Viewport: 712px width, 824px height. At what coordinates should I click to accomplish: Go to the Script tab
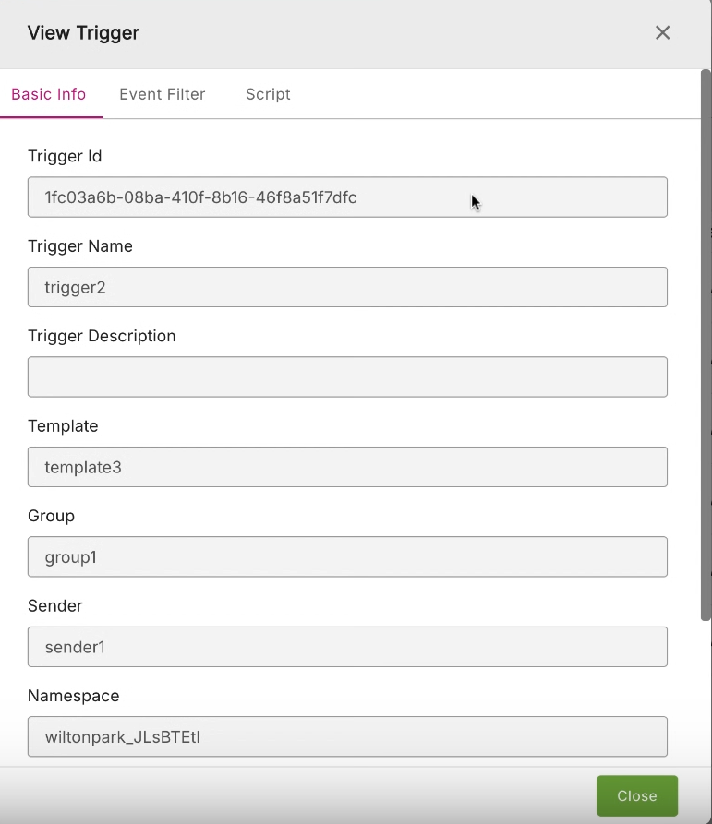pyautogui.click(x=268, y=94)
